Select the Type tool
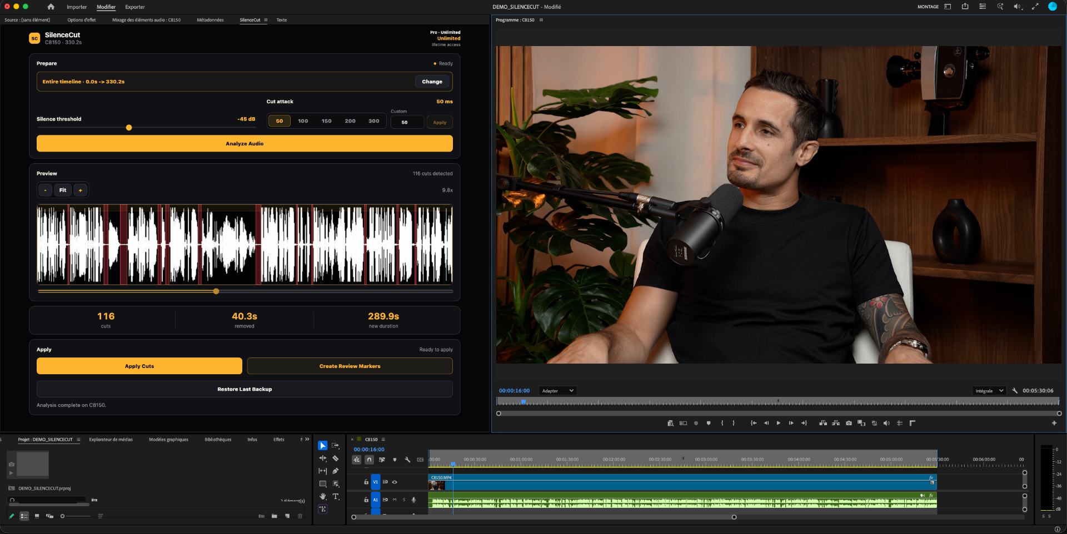1067x534 pixels. click(x=336, y=496)
